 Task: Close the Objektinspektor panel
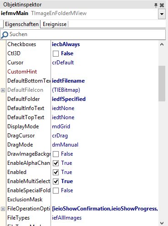(162, 5)
